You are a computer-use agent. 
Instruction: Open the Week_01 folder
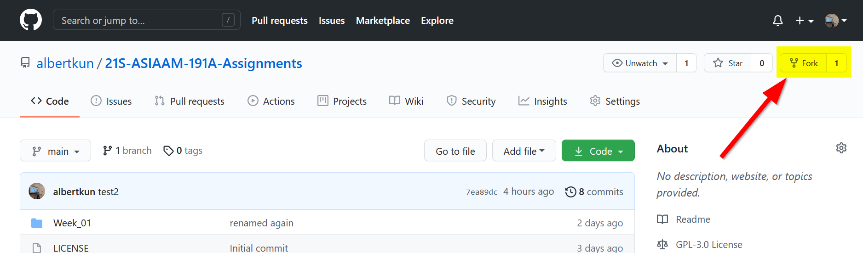click(x=72, y=223)
